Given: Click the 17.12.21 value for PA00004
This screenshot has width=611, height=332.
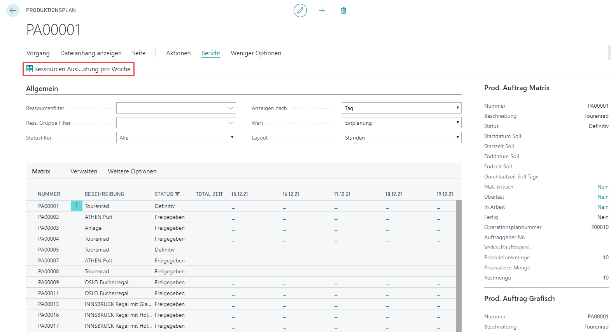Looking at the screenshot, I should coord(336,240).
